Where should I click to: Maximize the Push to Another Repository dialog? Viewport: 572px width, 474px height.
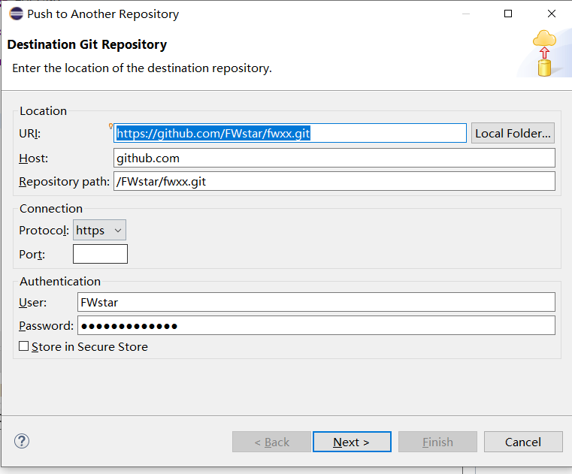[508, 14]
